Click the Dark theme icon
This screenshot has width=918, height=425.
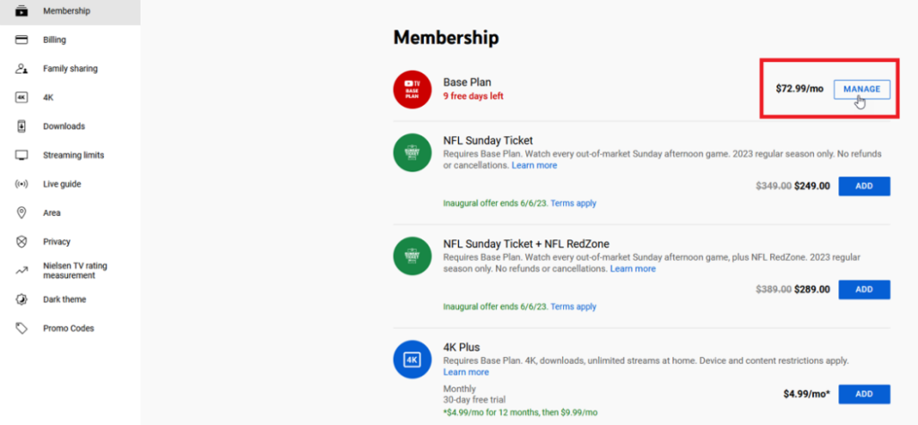22,299
